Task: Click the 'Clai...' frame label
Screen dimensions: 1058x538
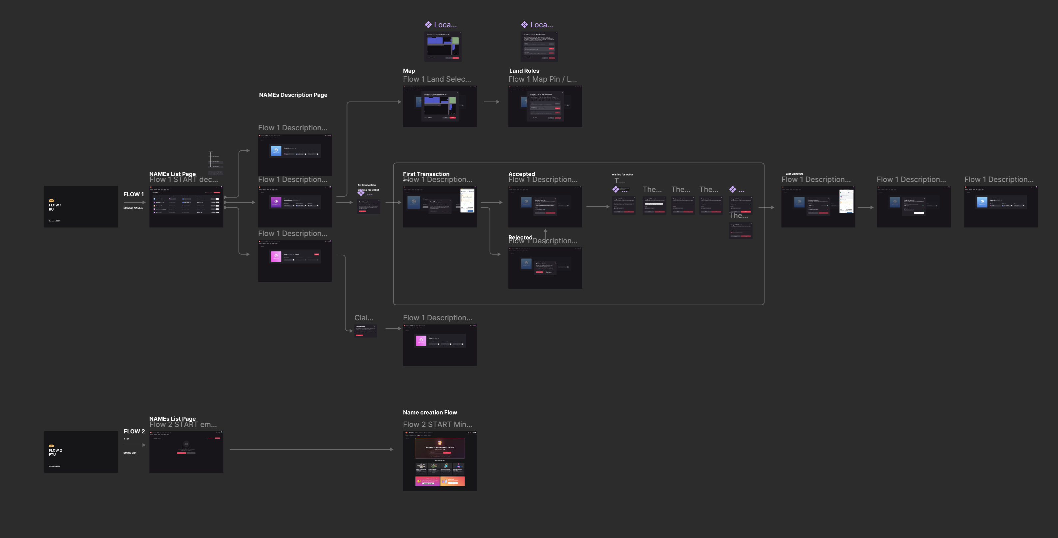Action: pyautogui.click(x=364, y=318)
